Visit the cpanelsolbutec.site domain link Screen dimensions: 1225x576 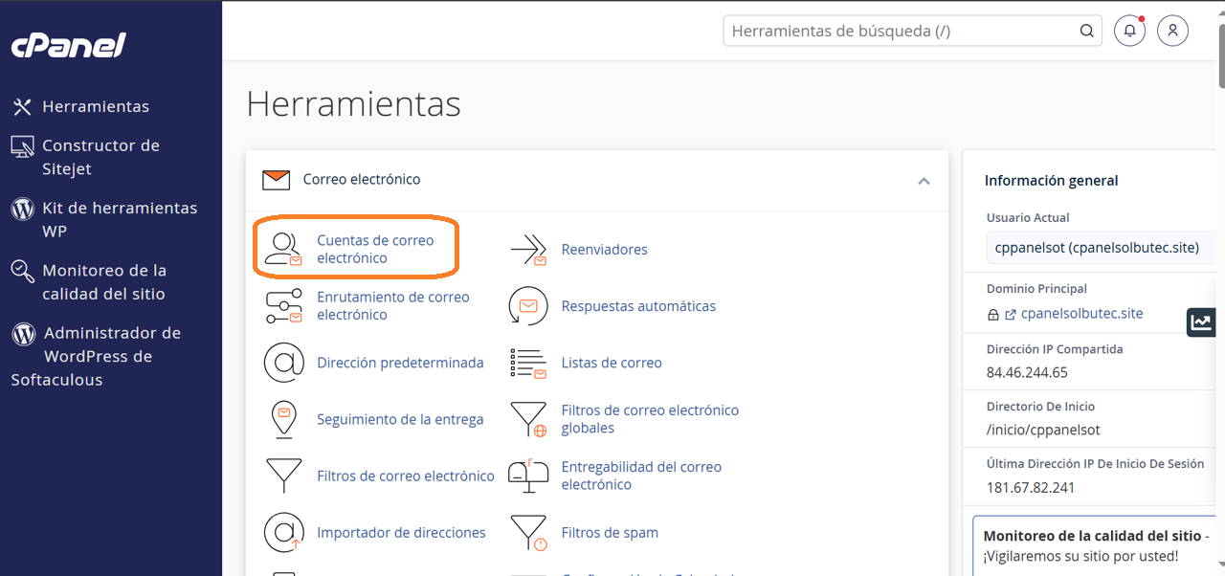(1081, 314)
